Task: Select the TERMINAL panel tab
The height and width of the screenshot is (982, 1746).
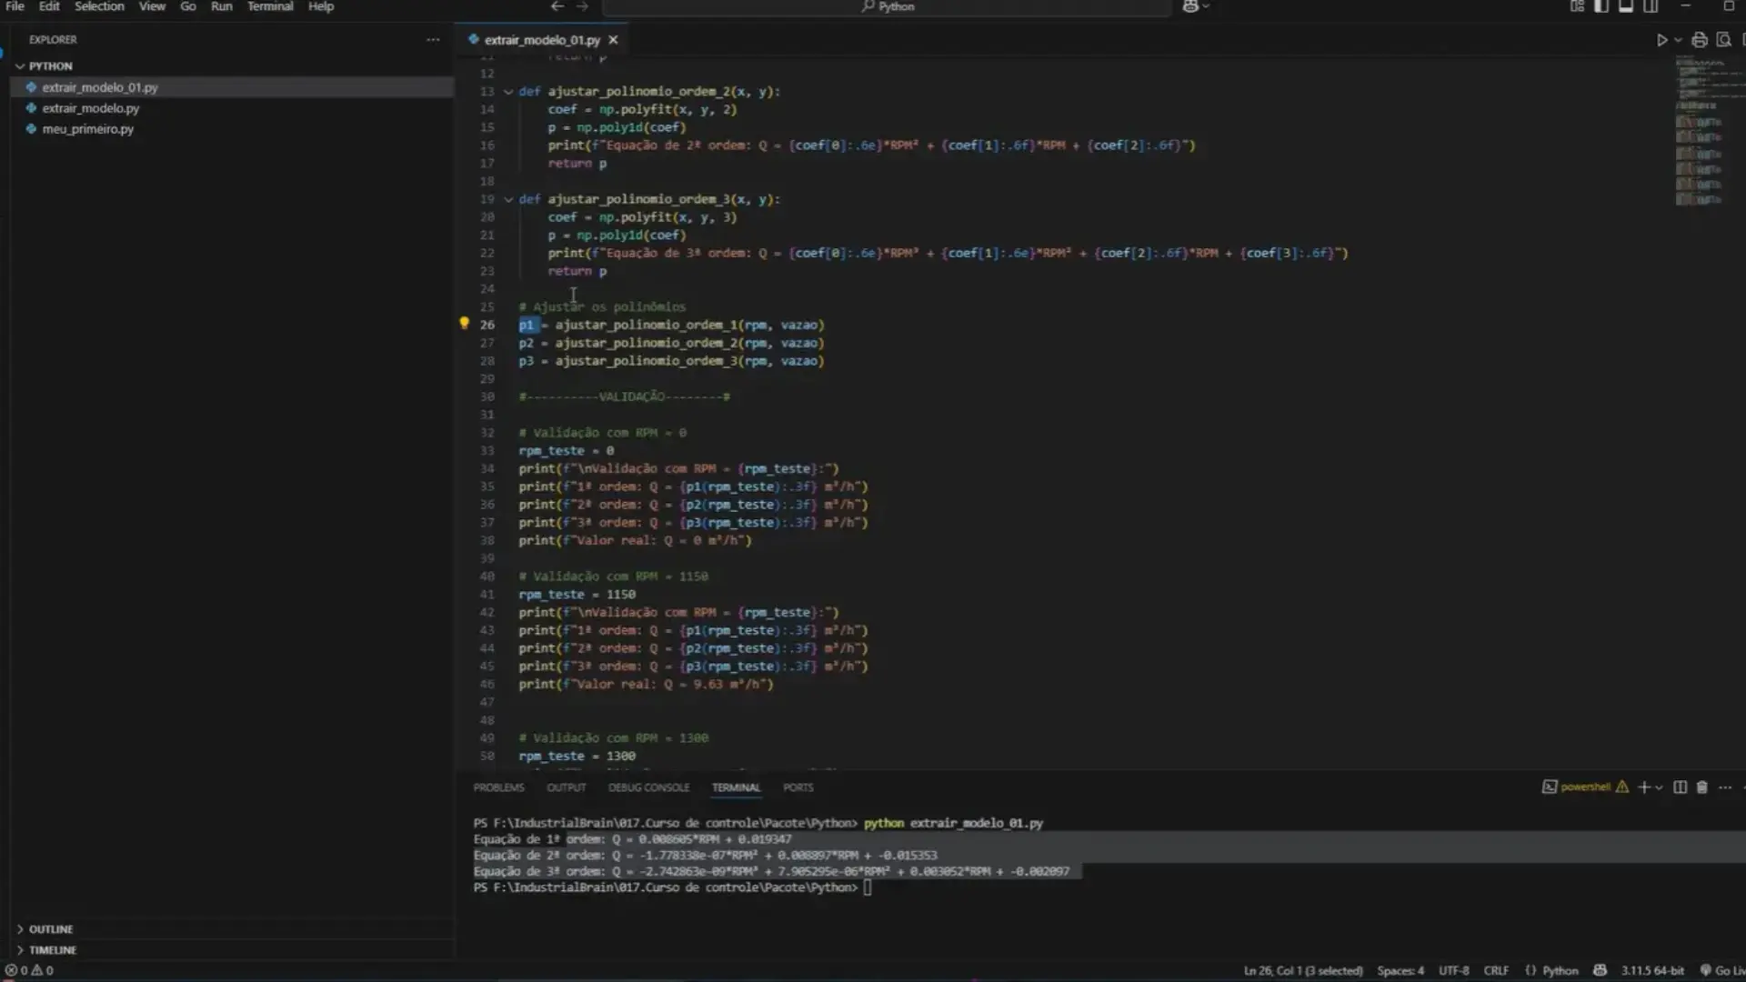Action: click(x=736, y=787)
